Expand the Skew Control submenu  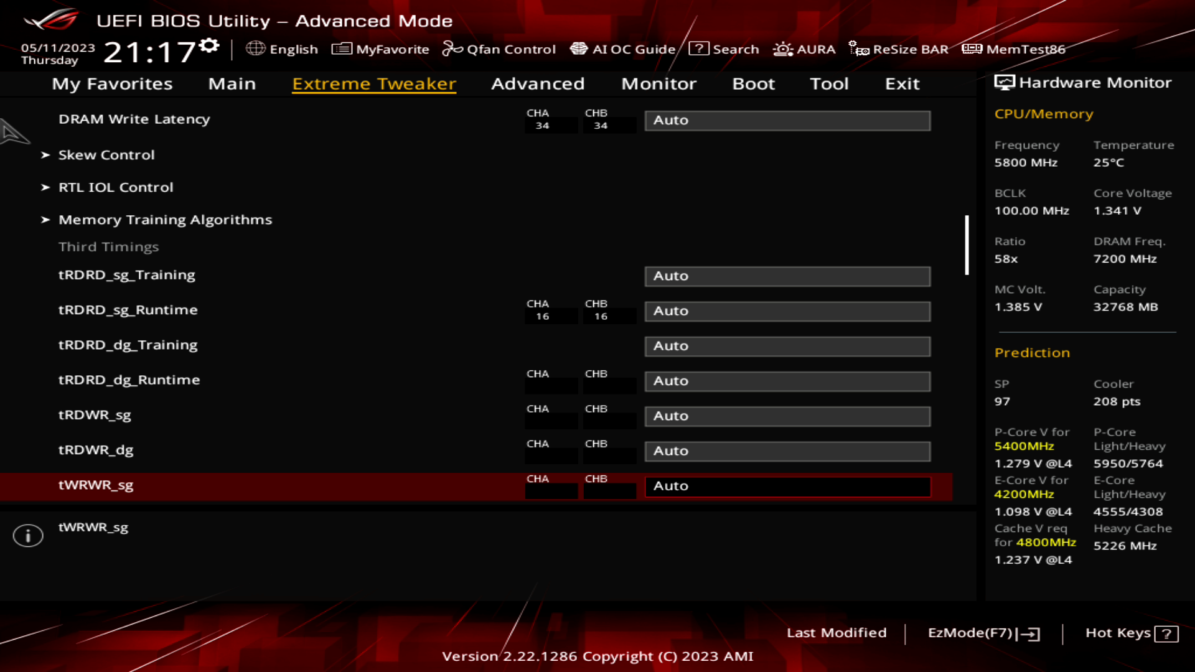[106, 154]
